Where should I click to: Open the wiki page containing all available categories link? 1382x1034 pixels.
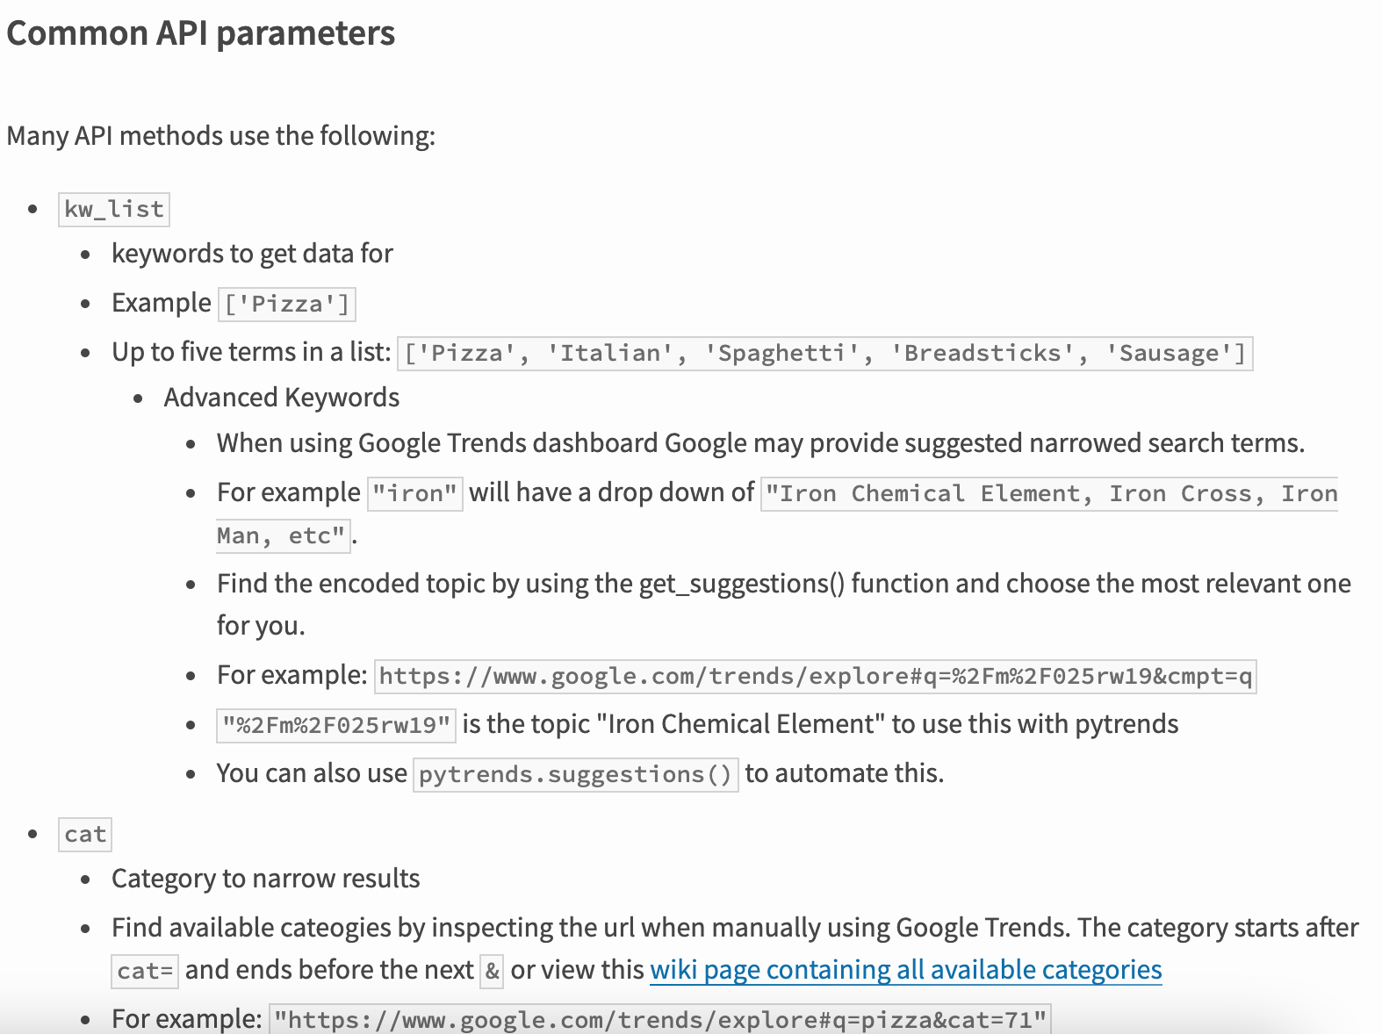pos(905,970)
